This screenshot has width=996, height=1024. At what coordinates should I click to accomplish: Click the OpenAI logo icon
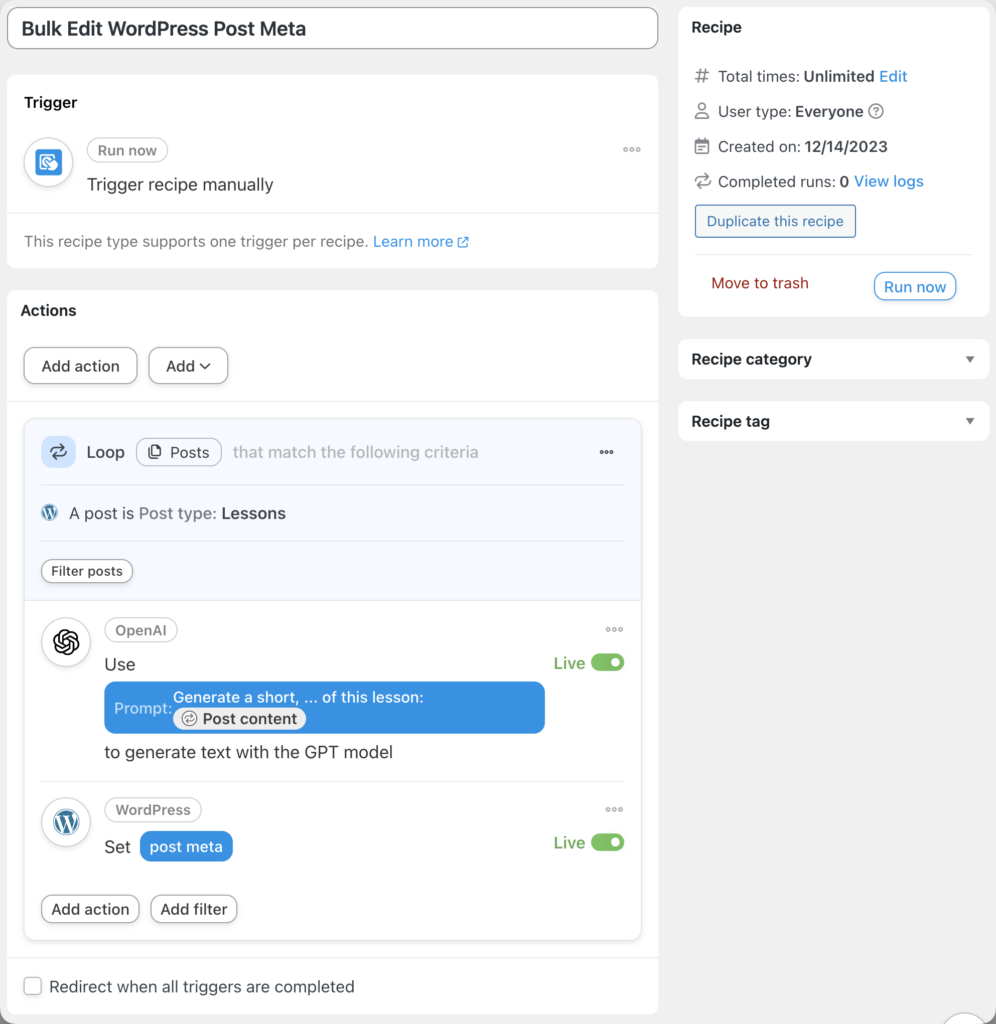[66, 642]
